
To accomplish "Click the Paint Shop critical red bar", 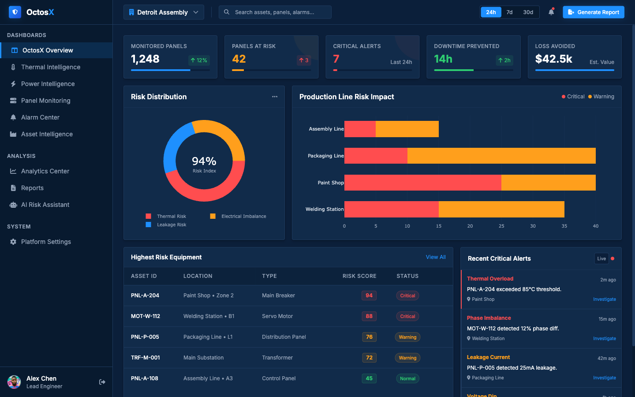I will click(423, 183).
